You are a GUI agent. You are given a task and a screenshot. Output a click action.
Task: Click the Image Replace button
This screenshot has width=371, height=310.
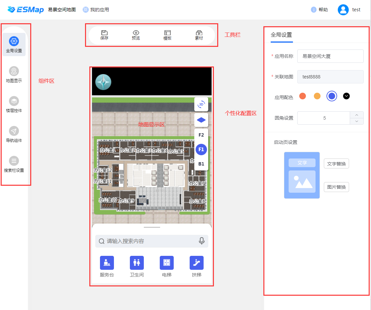336,187
